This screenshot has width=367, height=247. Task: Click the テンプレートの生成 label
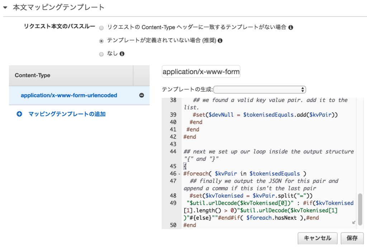[187, 89]
